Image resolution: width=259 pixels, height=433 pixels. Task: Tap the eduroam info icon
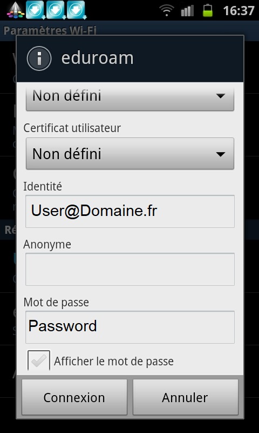point(39,58)
